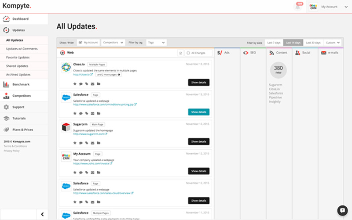This screenshot has height=220, width=352.
Task: Go to Benchmark section
Action: pyautogui.click(x=24, y=84)
